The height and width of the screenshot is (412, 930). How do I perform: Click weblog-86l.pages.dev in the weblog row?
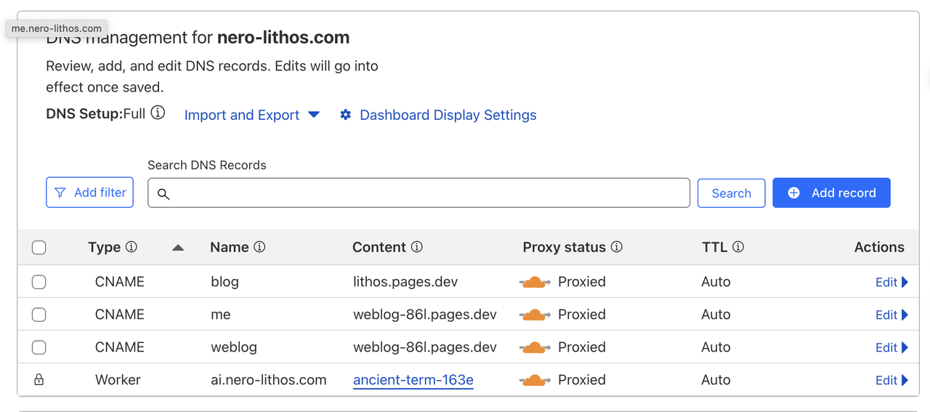coord(425,347)
